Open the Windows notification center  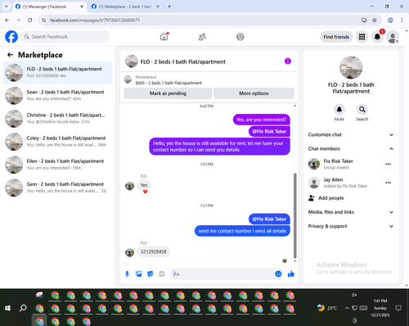pos(398,308)
